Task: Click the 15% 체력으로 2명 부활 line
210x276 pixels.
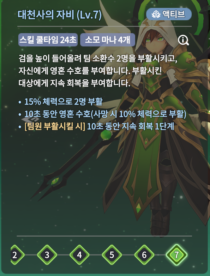Action: [x=63, y=102]
